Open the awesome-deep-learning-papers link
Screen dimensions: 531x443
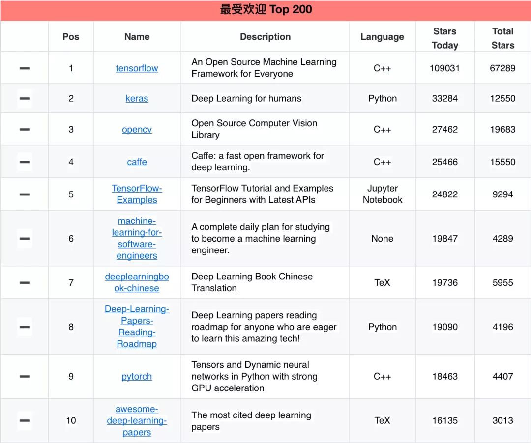(x=137, y=420)
